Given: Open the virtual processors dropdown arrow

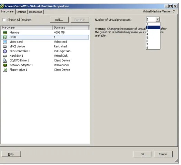Looking at the screenshot, I should click(158, 19).
